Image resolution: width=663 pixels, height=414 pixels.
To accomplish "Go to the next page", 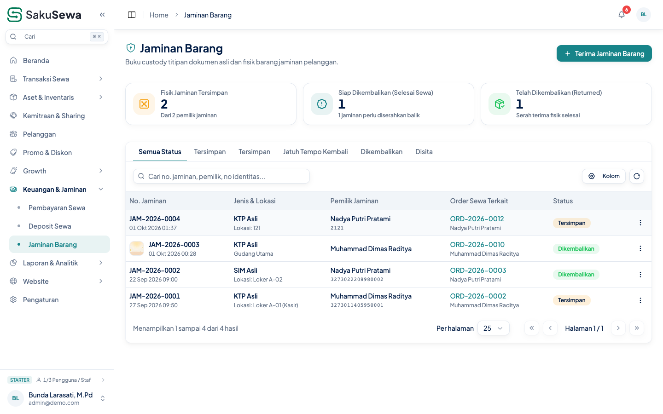I will point(618,328).
